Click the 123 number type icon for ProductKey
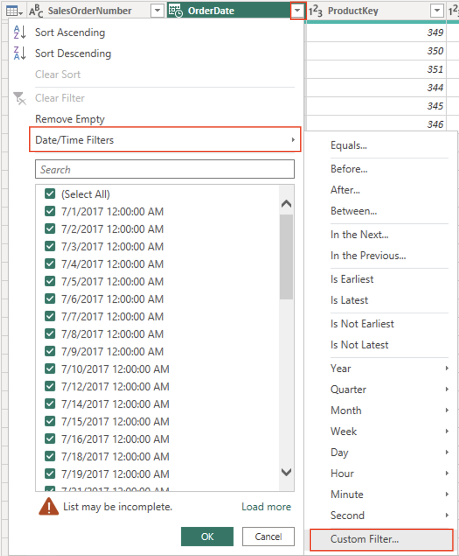Screen dimensions: 459x556 [315, 11]
